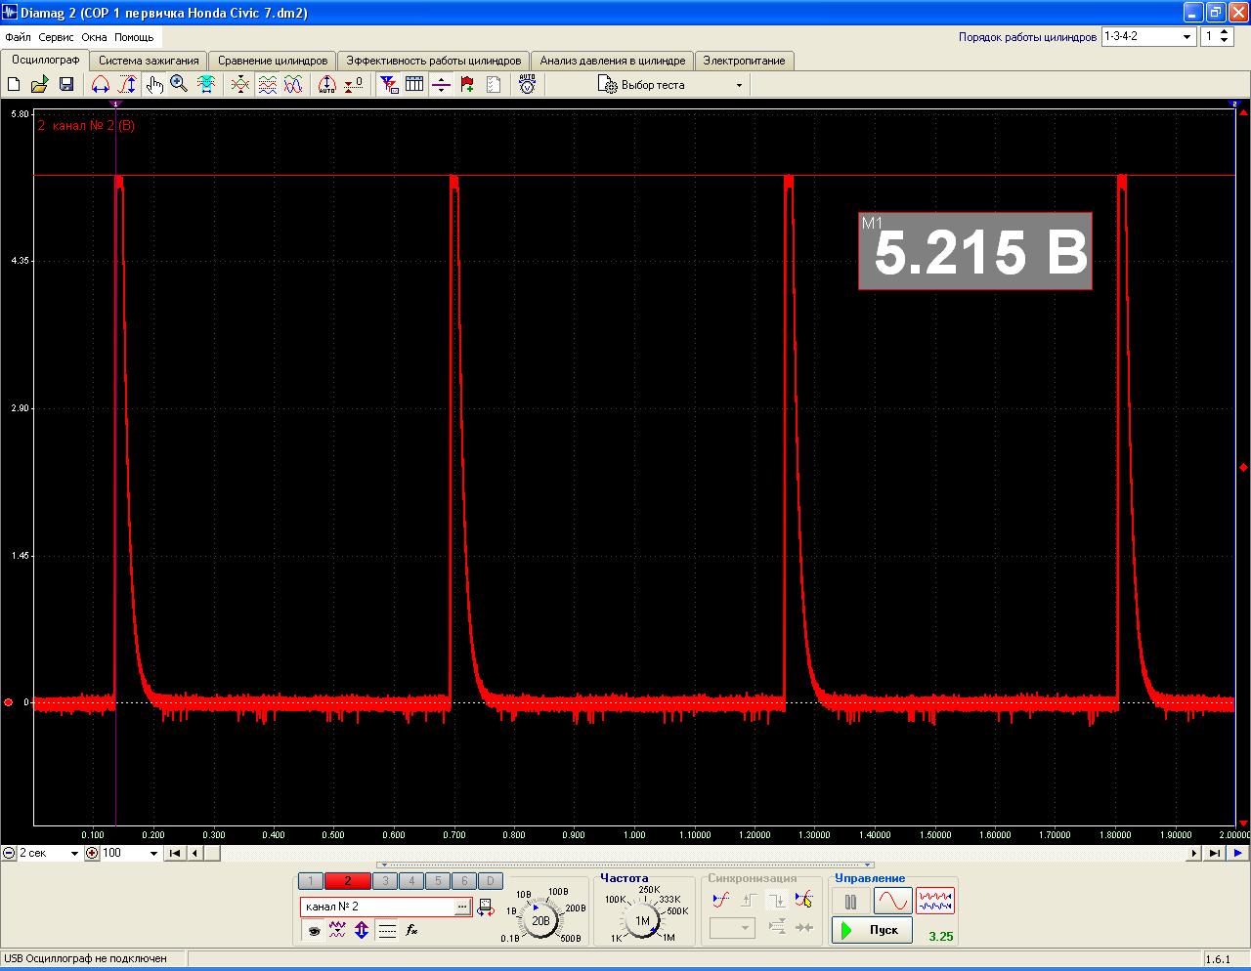Open the Выбор теста dropdown
This screenshot has width=1251, height=971.
(671, 85)
